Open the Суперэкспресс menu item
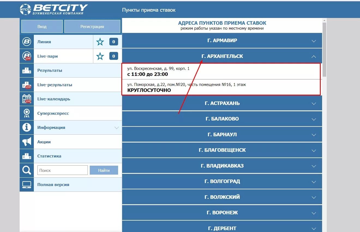 (78, 113)
